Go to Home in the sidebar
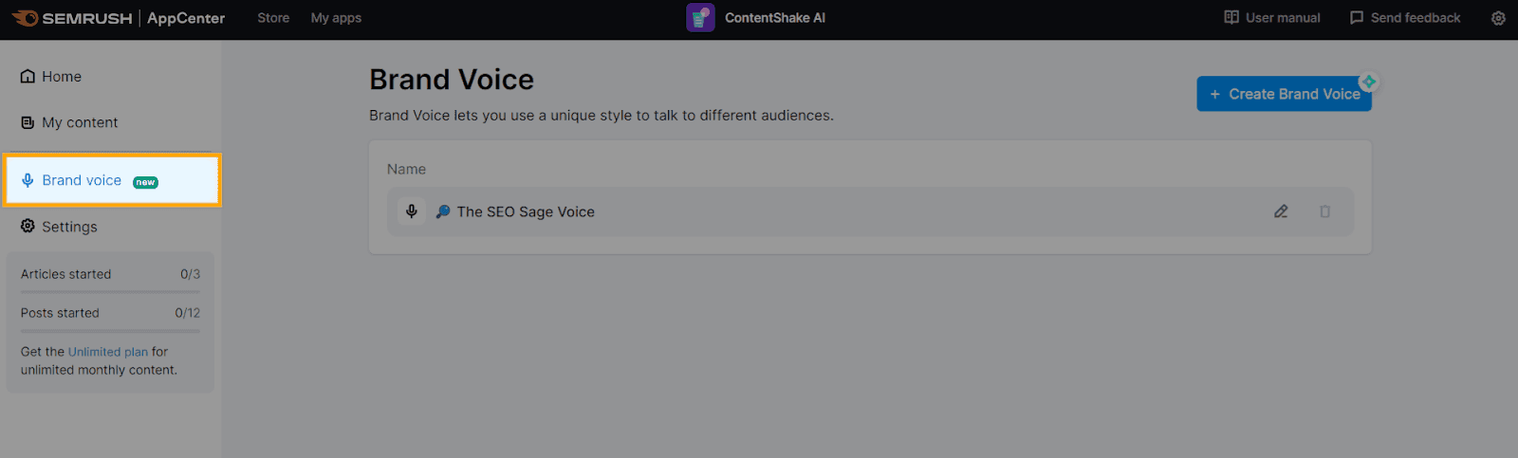The height and width of the screenshot is (458, 1518). 61,77
